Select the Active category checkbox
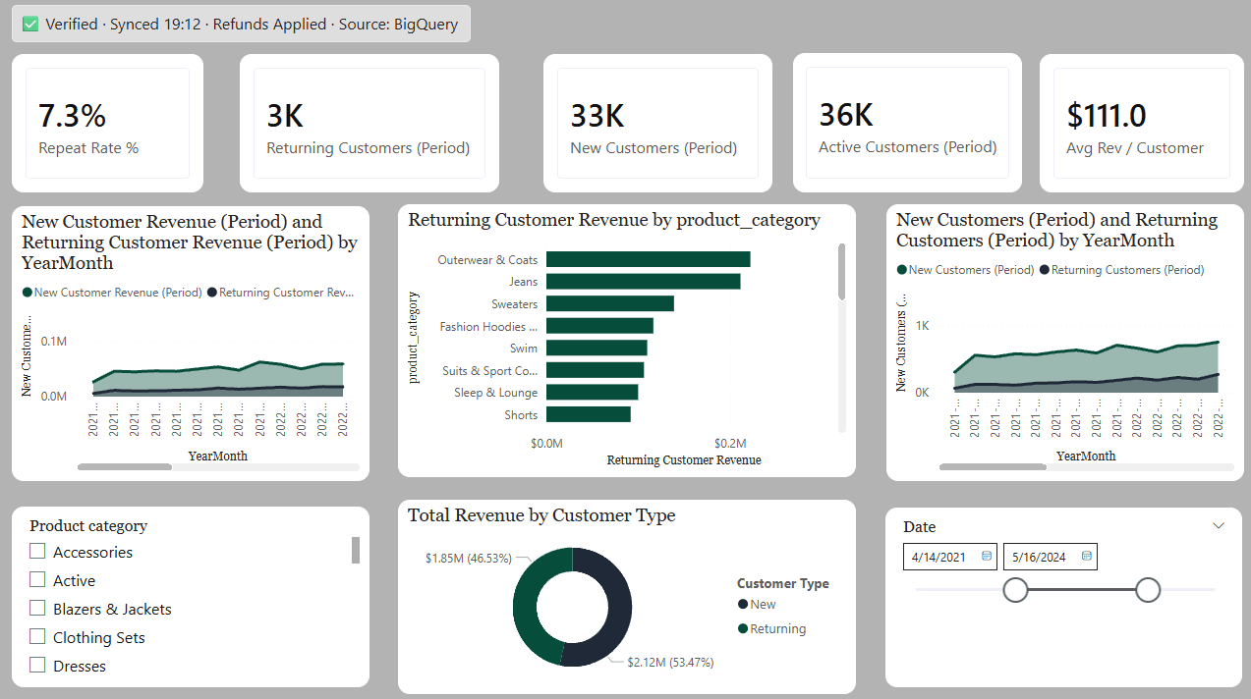 pyautogui.click(x=37, y=580)
